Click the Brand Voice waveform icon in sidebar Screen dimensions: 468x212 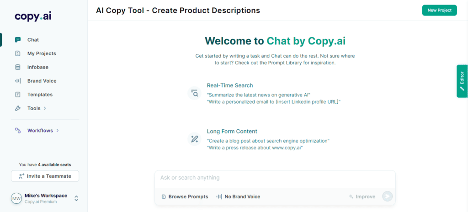click(x=18, y=81)
